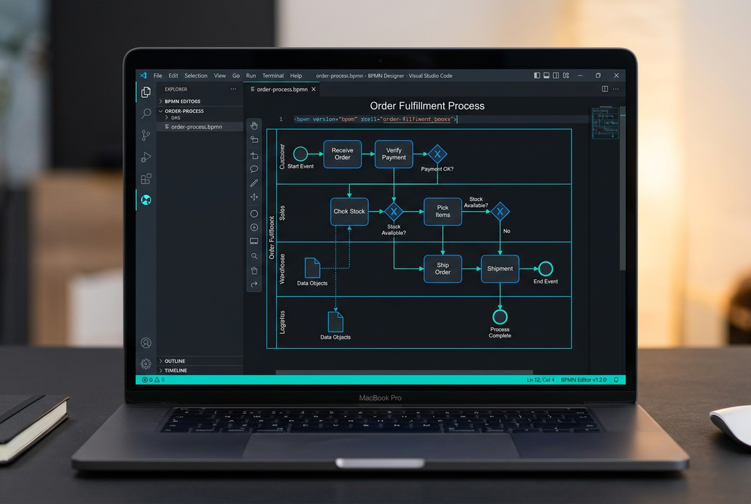751x504 pixels.
Task: Select the create task shape tool
Action: pos(254,155)
